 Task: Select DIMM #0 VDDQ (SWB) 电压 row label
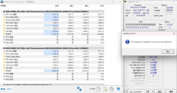(13, 20)
